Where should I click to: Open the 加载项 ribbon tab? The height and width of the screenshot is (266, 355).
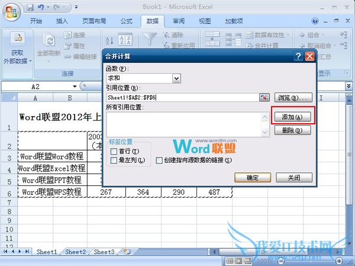234,21
